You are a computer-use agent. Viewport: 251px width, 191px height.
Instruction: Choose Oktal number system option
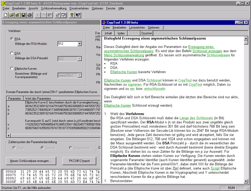click(14, 148)
